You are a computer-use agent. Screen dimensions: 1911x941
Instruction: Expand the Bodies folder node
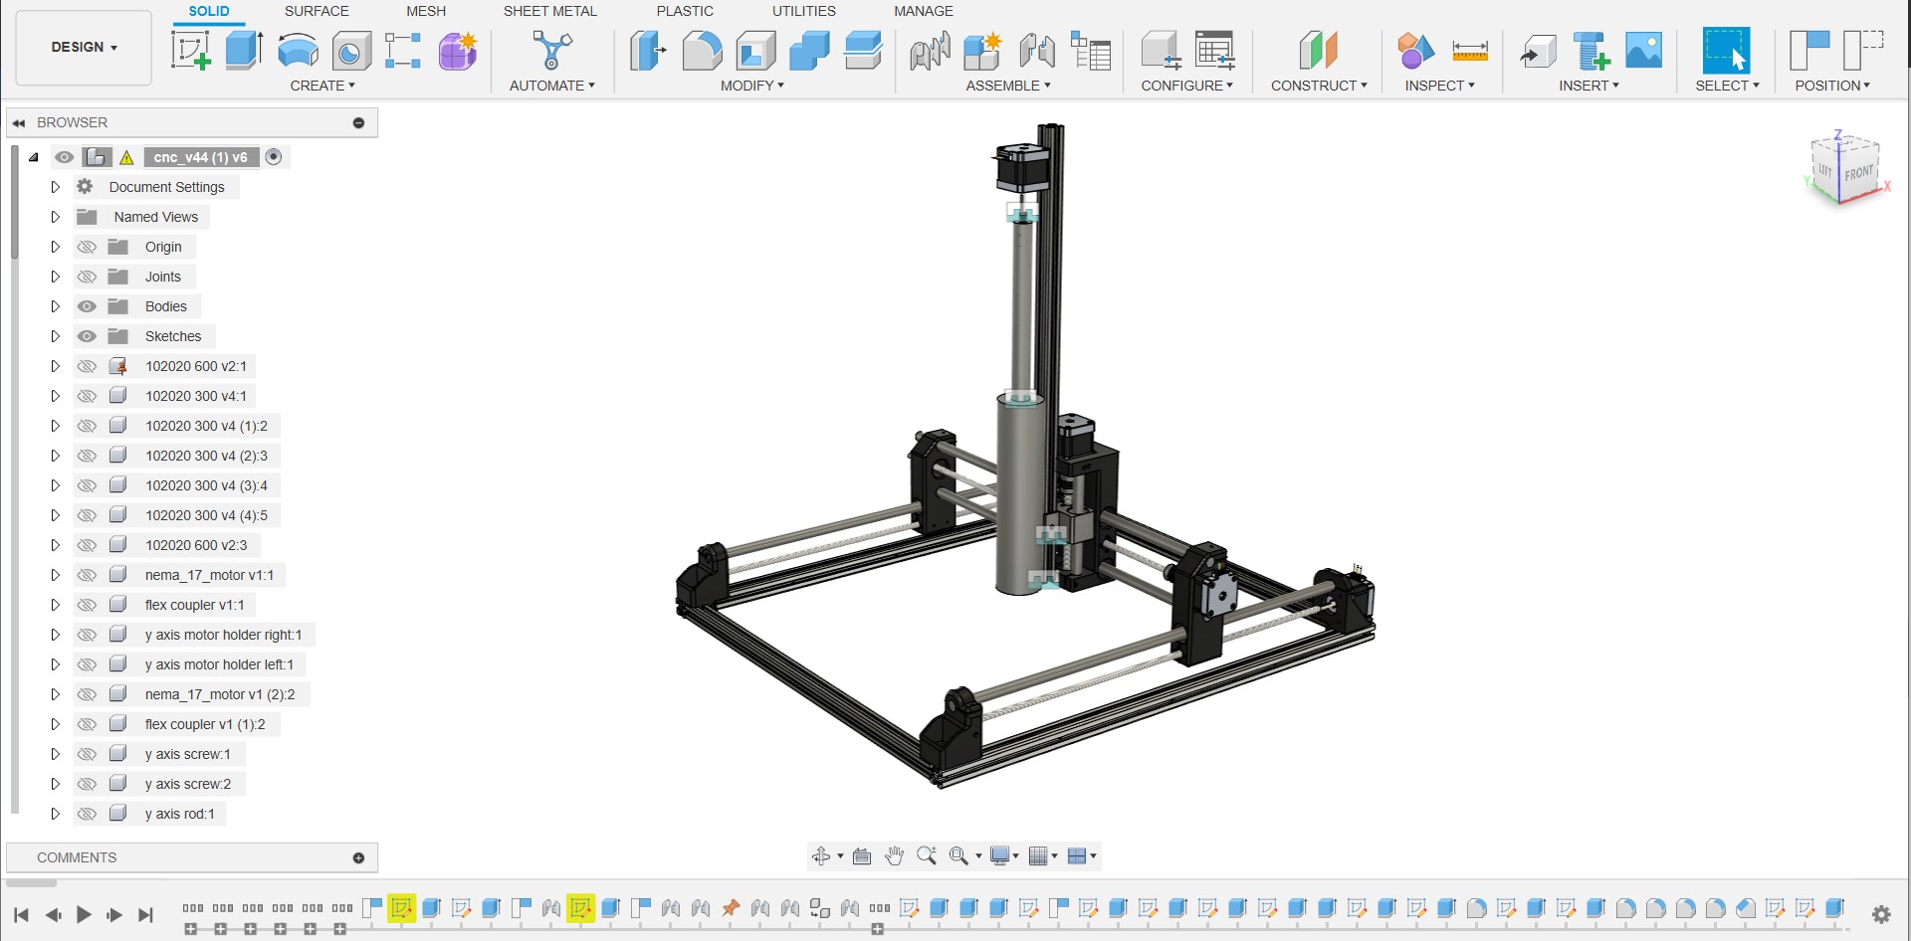click(x=56, y=306)
